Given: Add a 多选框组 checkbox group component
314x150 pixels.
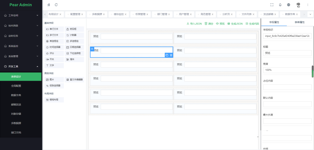Looking at the screenshot, I should 74,41.
